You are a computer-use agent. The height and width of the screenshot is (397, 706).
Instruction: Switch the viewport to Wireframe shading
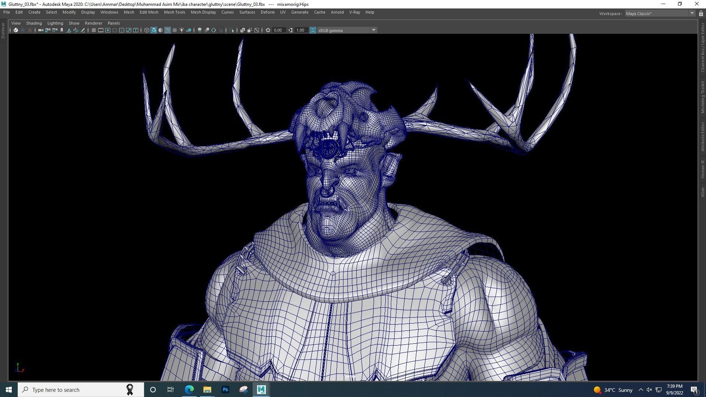click(x=147, y=30)
